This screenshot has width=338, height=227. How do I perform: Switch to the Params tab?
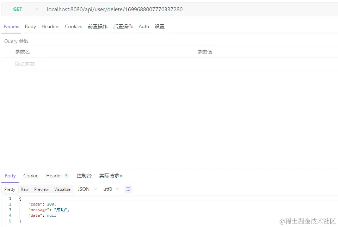(x=11, y=26)
